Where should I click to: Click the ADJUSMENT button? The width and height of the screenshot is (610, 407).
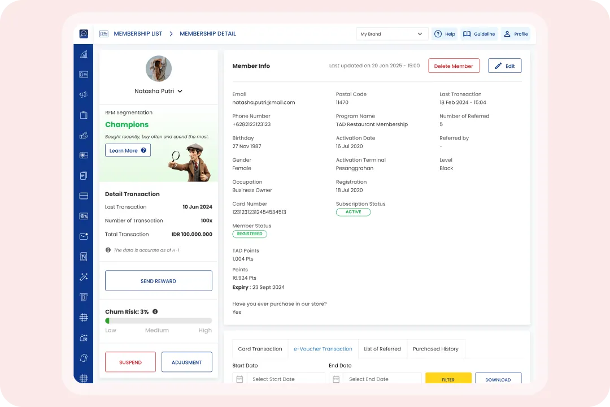tap(187, 362)
